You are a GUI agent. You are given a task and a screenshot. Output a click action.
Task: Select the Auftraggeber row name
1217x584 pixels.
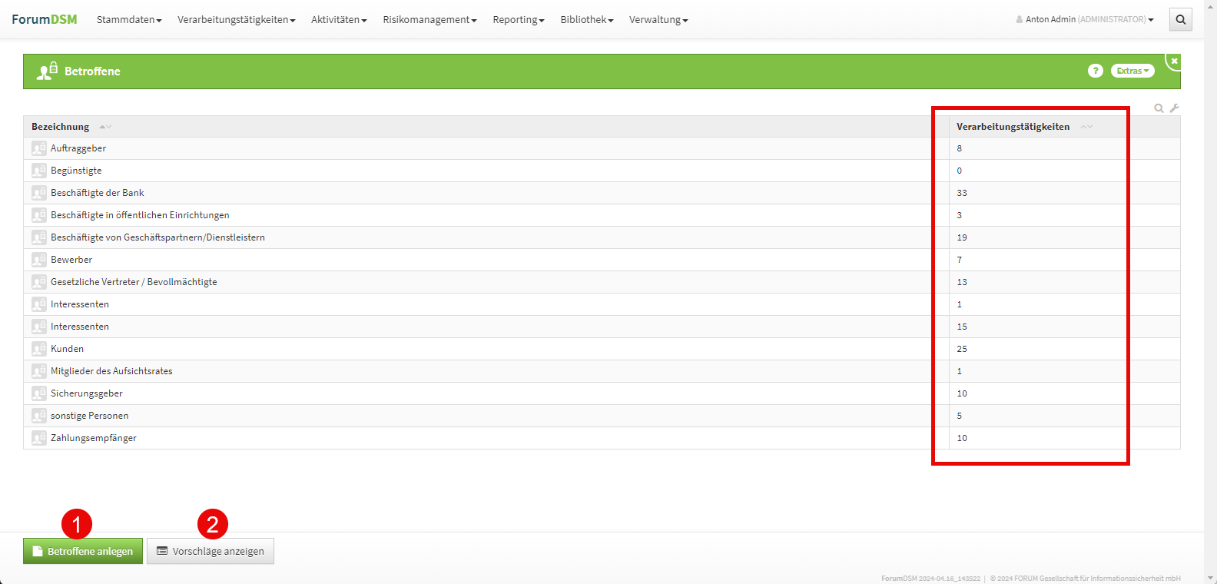tap(78, 148)
